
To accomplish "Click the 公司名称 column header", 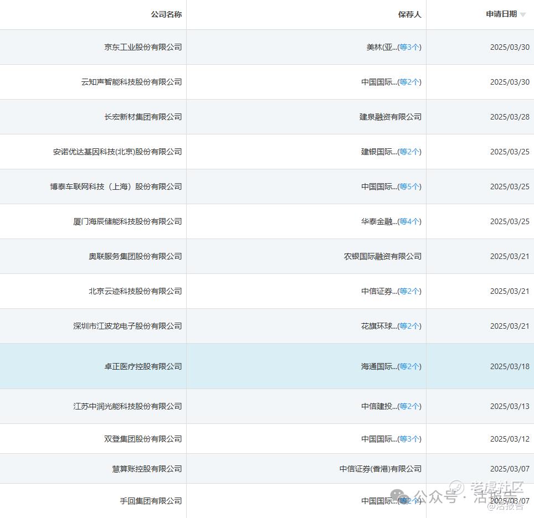I will click(166, 14).
